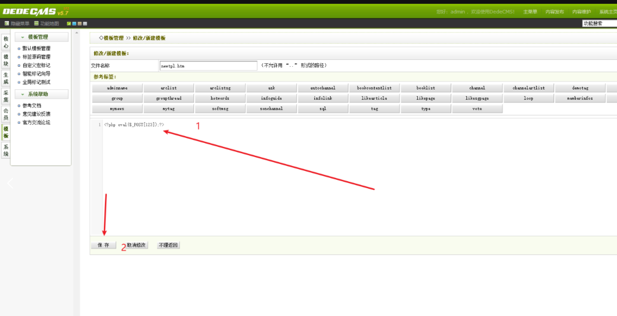Screen dimensions: 617x316
Task: Switch to the 核心 vertical tab
Action: click(6, 42)
